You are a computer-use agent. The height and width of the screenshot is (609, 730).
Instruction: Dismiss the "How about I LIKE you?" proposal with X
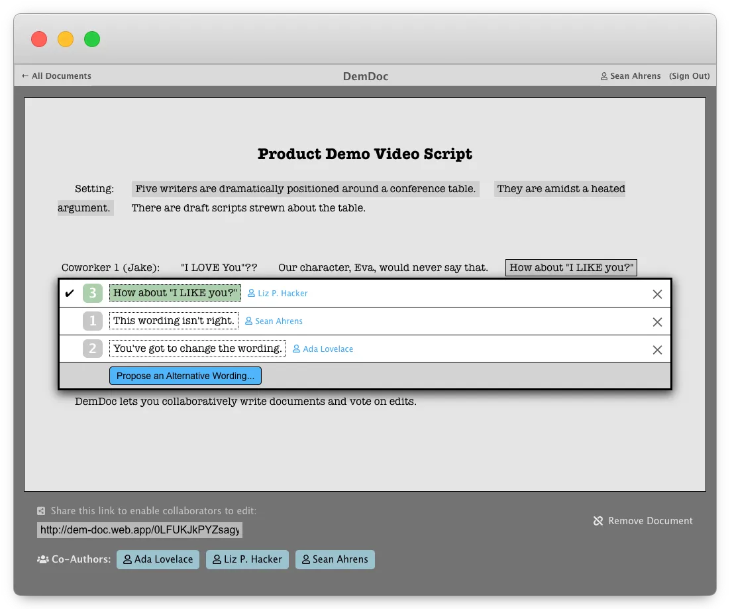[x=656, y=294]
